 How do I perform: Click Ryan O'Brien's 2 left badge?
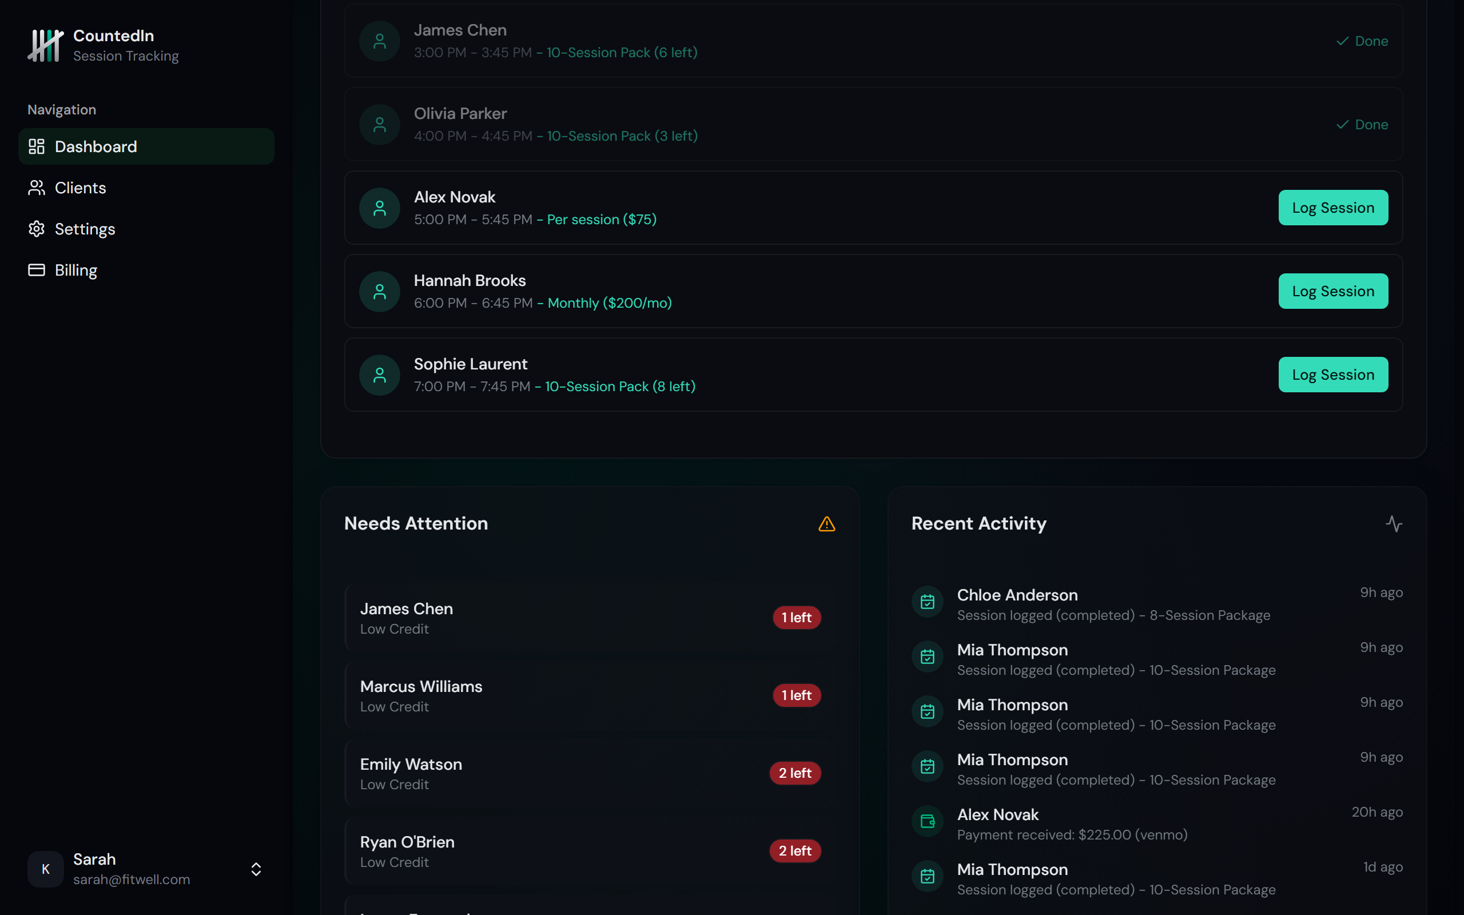click(x=795, y=851)
